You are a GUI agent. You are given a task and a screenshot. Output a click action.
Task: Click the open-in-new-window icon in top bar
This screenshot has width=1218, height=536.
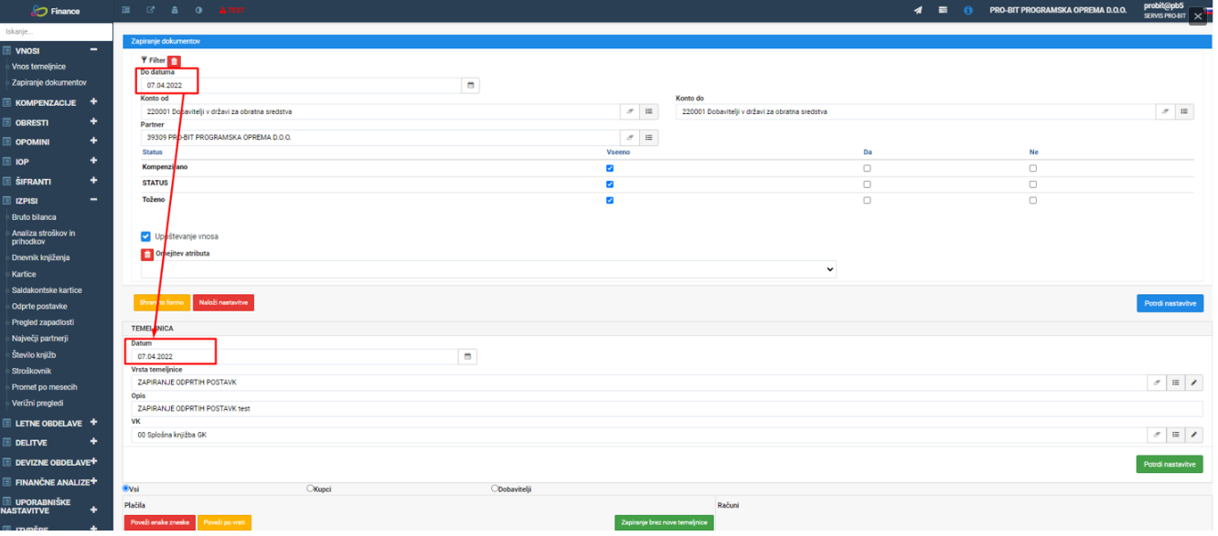[150, 10]
